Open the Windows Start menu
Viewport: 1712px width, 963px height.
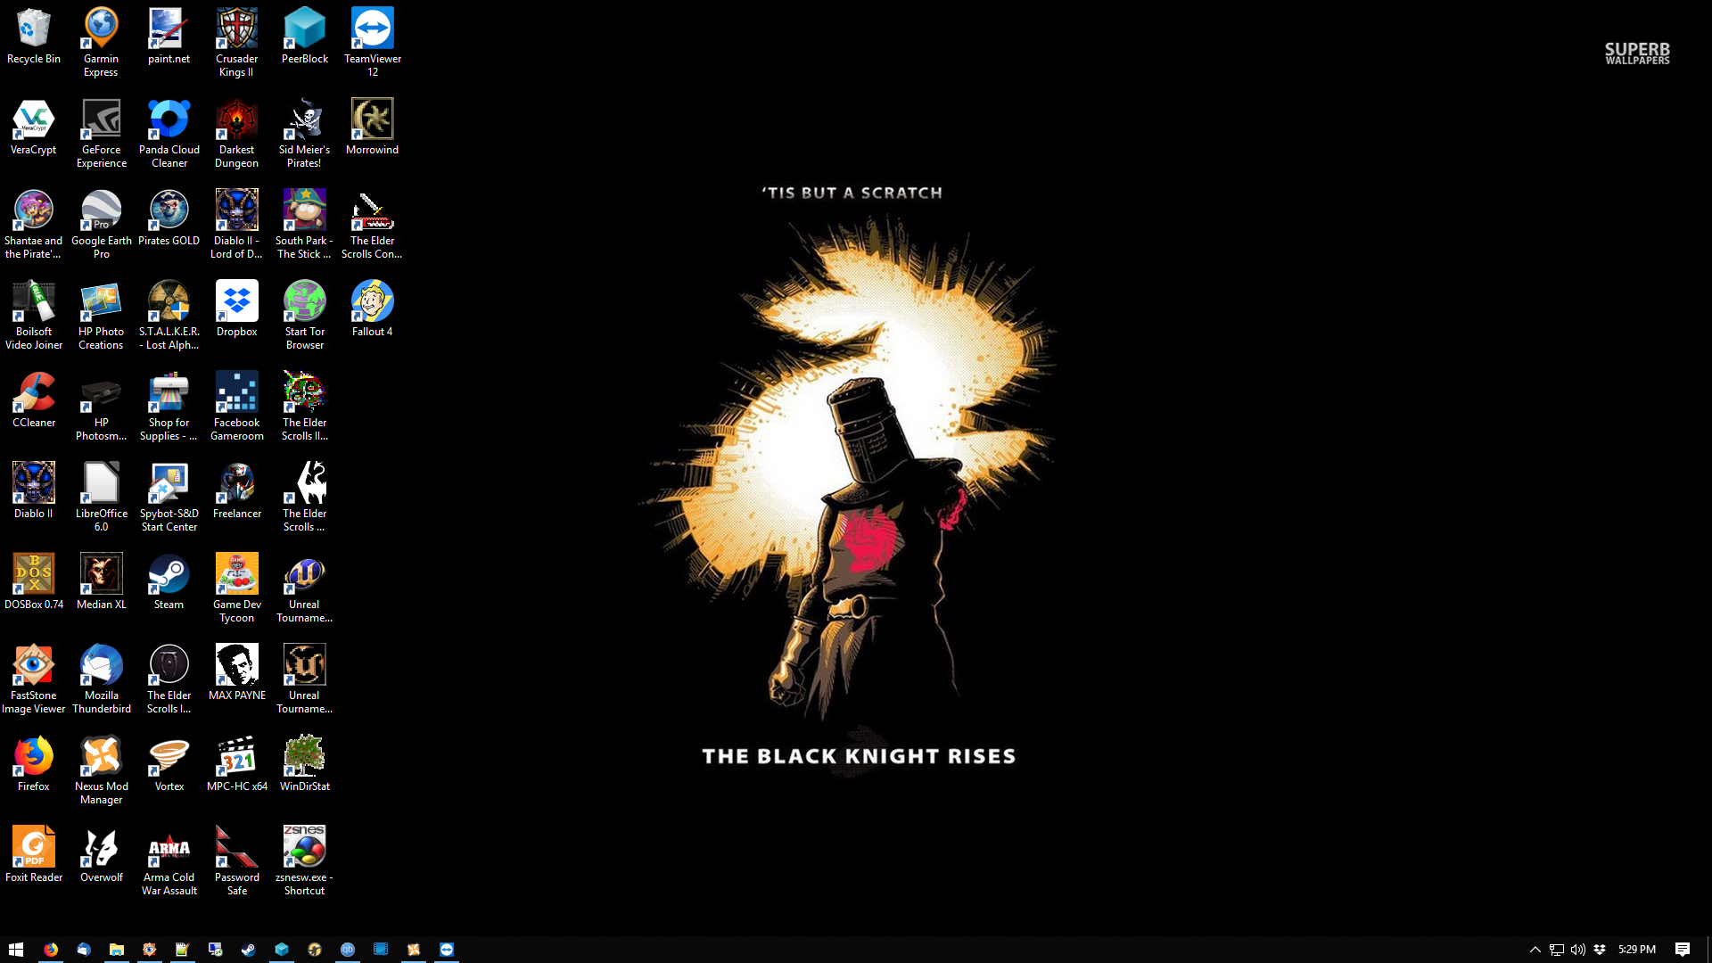(x=16, y=950)
